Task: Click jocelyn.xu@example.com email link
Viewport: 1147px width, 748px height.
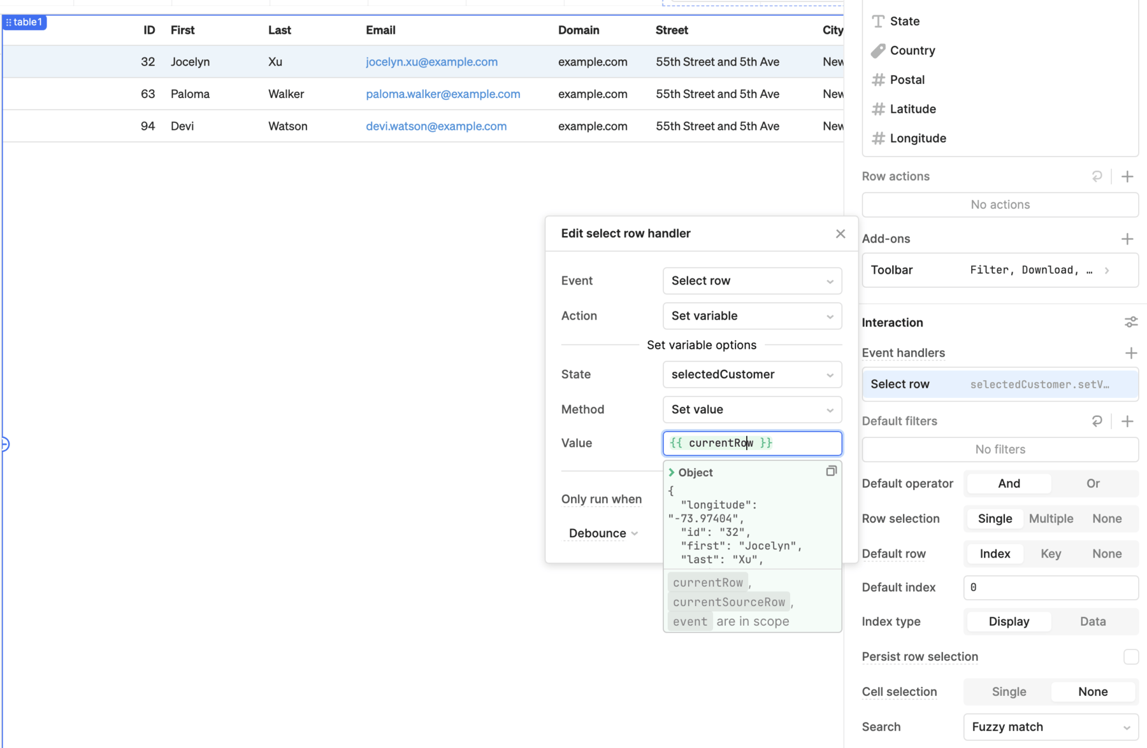Action: pos(431,62)
